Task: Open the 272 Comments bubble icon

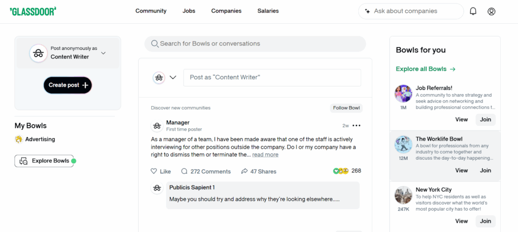Action: point(184,171)
